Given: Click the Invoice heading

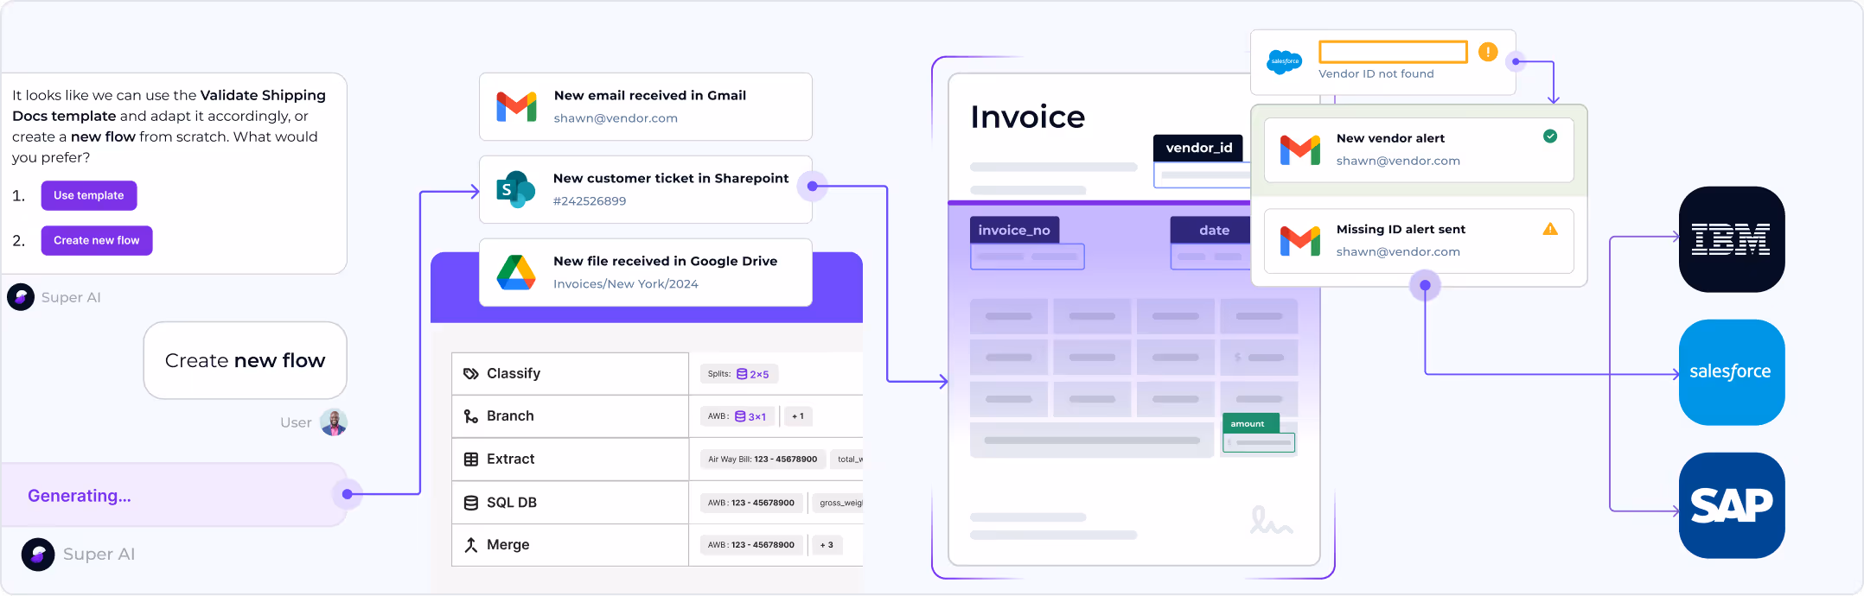Looking at the screenshot, I should pos(1028,117).
